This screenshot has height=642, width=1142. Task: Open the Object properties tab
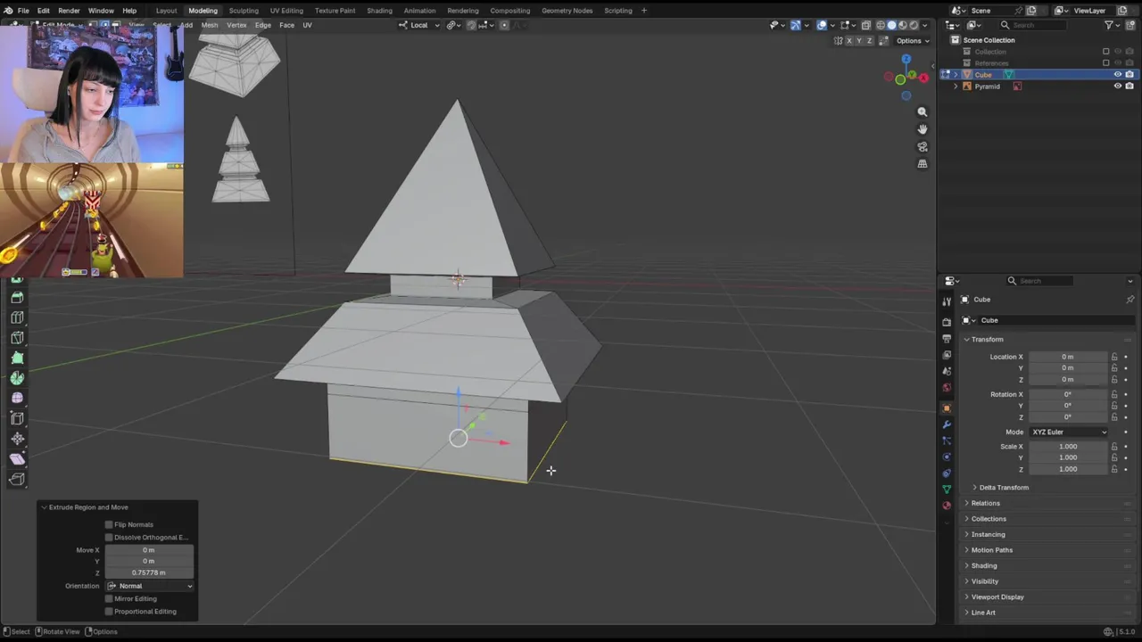click(947, 408)
